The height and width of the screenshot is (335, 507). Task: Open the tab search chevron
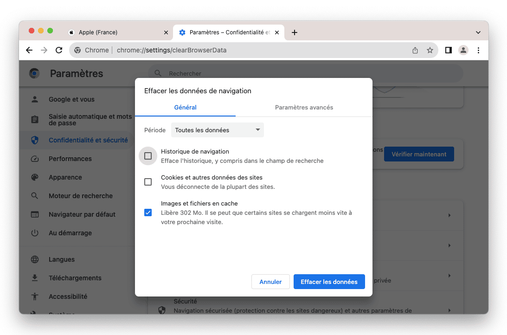(478, 32)
